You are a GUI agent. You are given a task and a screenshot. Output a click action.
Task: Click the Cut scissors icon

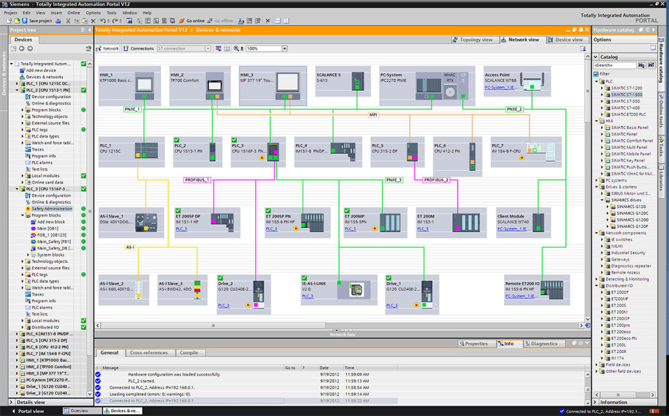point(68,21)
